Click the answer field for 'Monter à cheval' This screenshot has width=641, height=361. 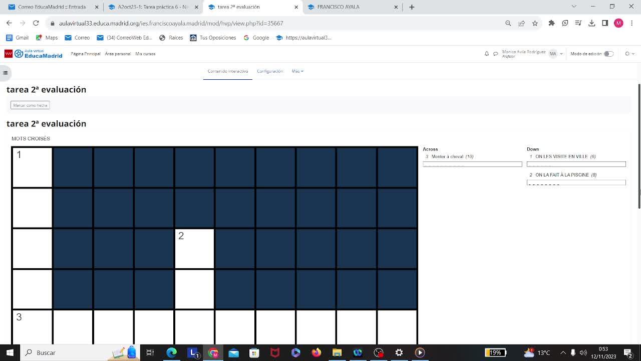pos(472,164)
